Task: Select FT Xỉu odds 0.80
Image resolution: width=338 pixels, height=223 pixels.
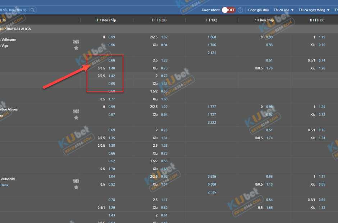Action: click(x=164, y=208)
